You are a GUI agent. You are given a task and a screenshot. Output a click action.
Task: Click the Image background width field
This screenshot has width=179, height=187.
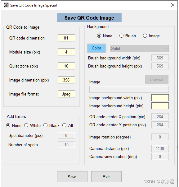tap(160, 98)
